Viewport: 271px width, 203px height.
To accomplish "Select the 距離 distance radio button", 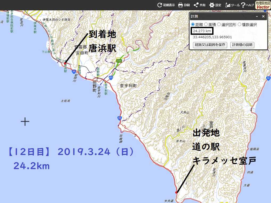I will coord(193,24).
